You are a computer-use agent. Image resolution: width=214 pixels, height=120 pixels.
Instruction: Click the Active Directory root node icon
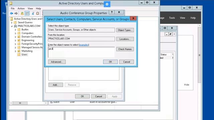point(12,19)
